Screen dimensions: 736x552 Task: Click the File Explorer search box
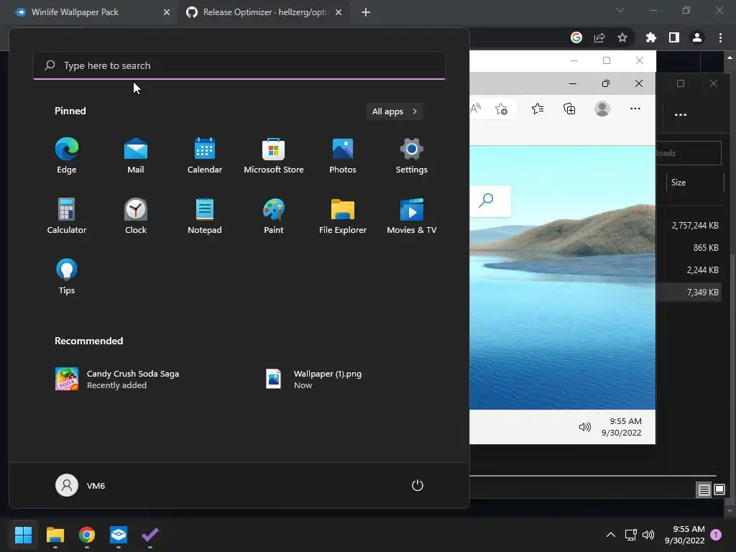(x=689, y=153)
